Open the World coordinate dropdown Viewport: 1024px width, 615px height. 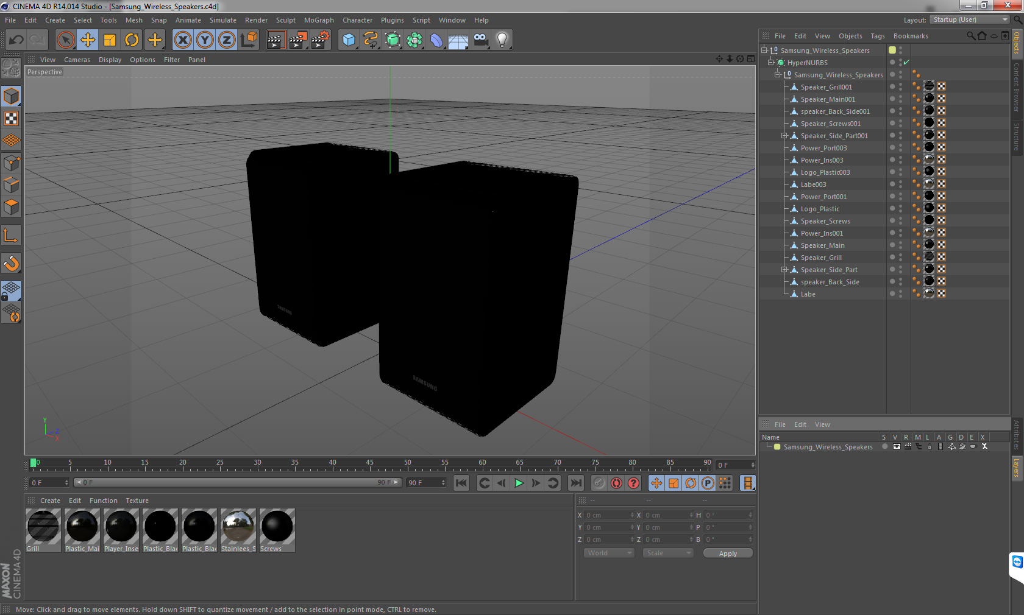[x=609, y=553]
